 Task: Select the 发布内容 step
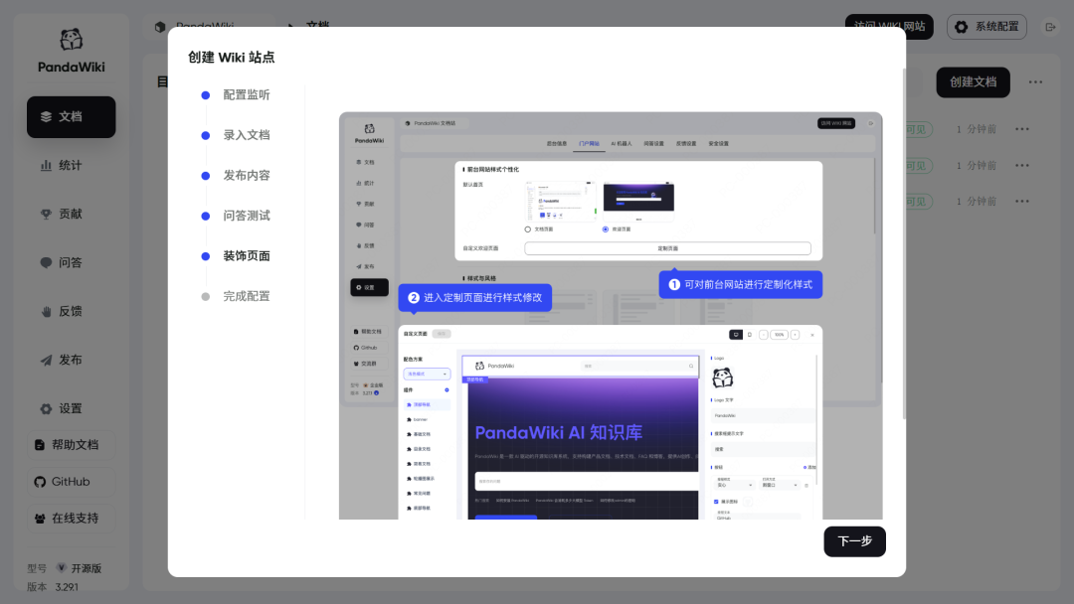click(236, 176)
